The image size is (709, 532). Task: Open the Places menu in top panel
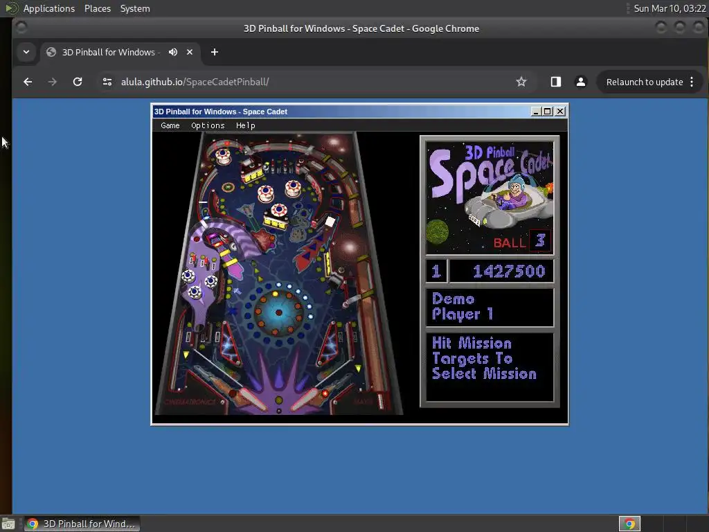(98, 8)
